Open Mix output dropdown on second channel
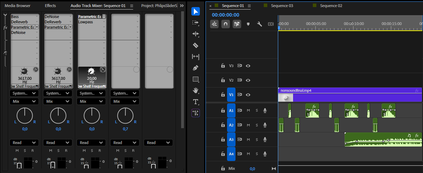 pos(58,101)
